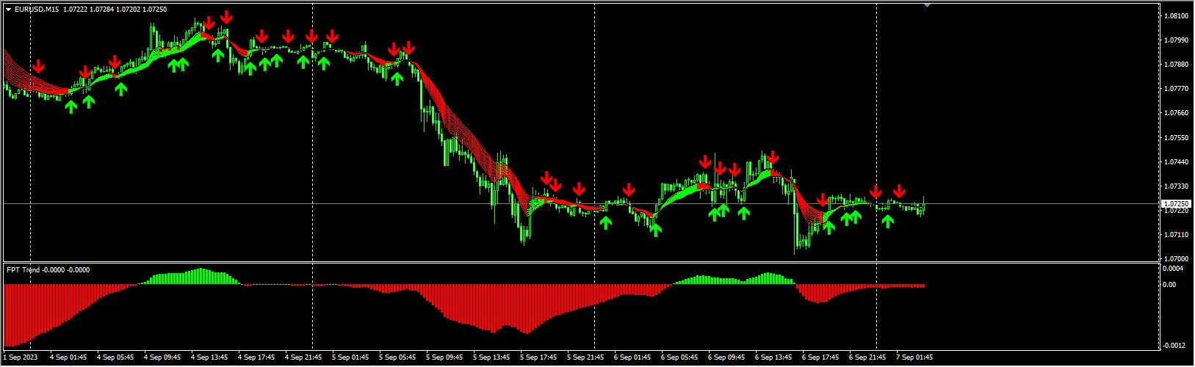Click the 1.07110 price scale label
This screenshot has width=1195, height=367.
click(1176, 235)
